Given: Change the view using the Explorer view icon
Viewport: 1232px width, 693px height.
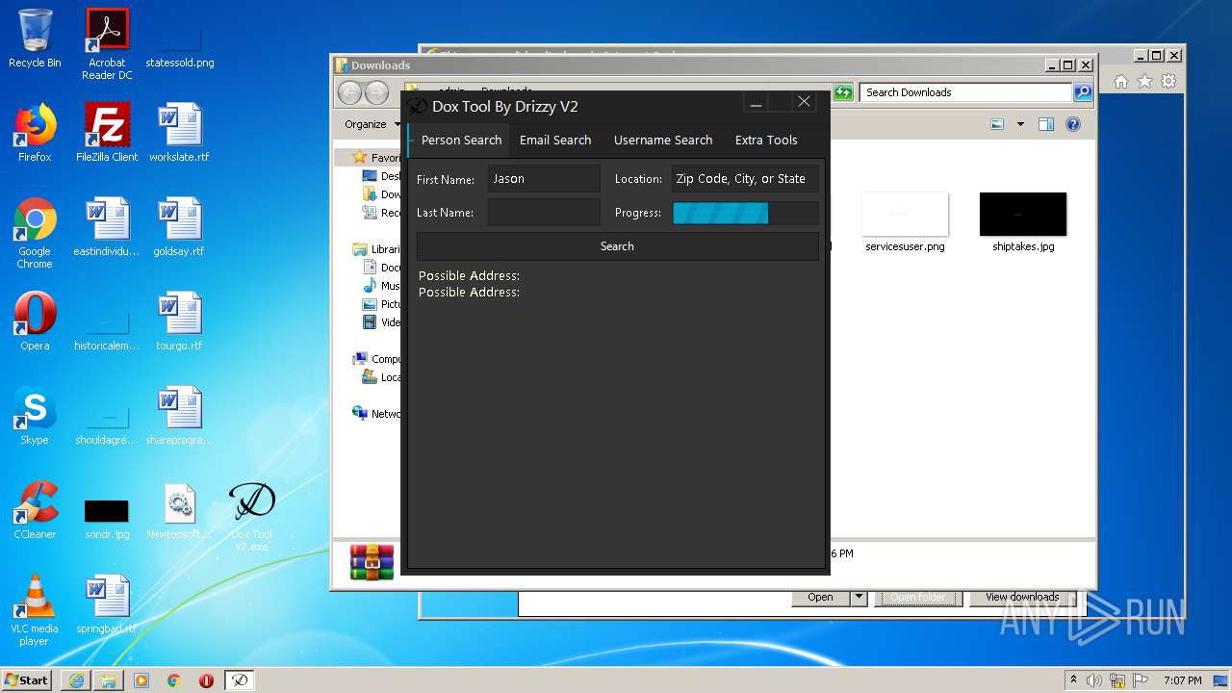Looking at the screenshot, I should point(997,124).
